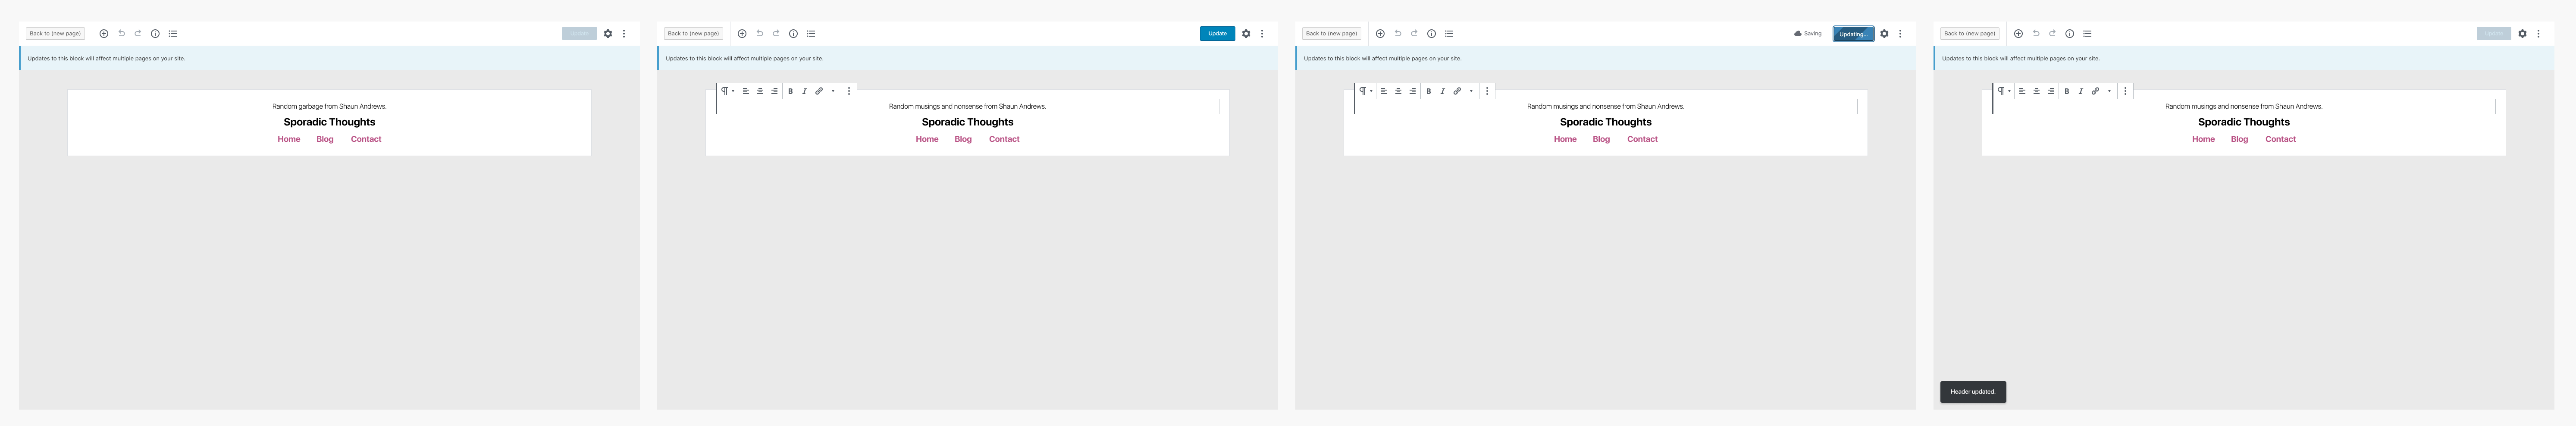Open block more options in third panel toolbar
2576x426 pixels.
(1487, 91)
